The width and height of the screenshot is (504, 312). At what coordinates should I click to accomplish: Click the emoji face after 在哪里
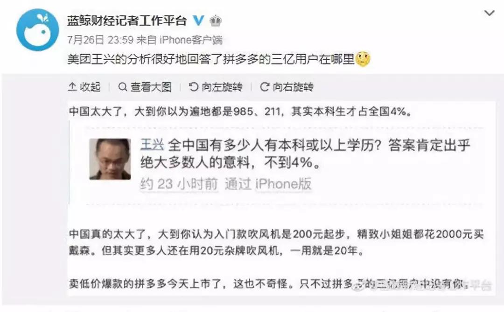363,59
